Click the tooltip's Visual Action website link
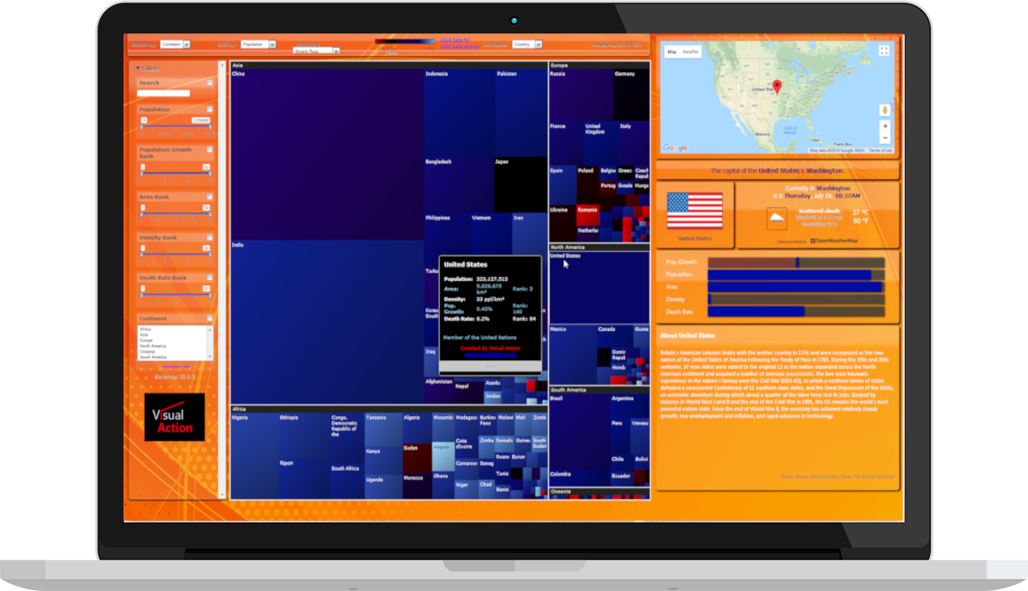Viewport: 1028px width, 591px height. [x=490, y=354]
